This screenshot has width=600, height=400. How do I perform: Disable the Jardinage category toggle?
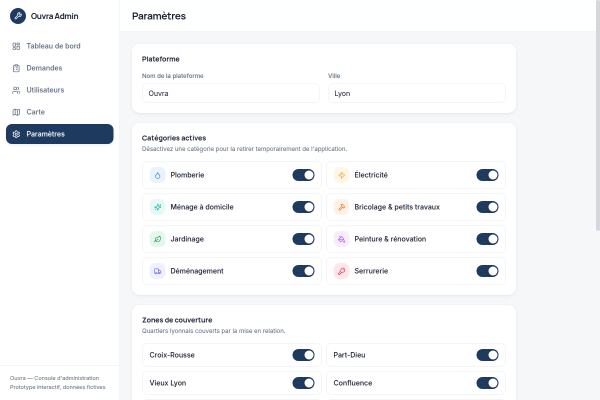[303, 239]
